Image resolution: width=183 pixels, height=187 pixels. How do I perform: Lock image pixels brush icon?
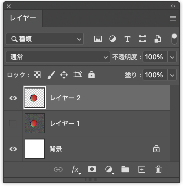51,75
